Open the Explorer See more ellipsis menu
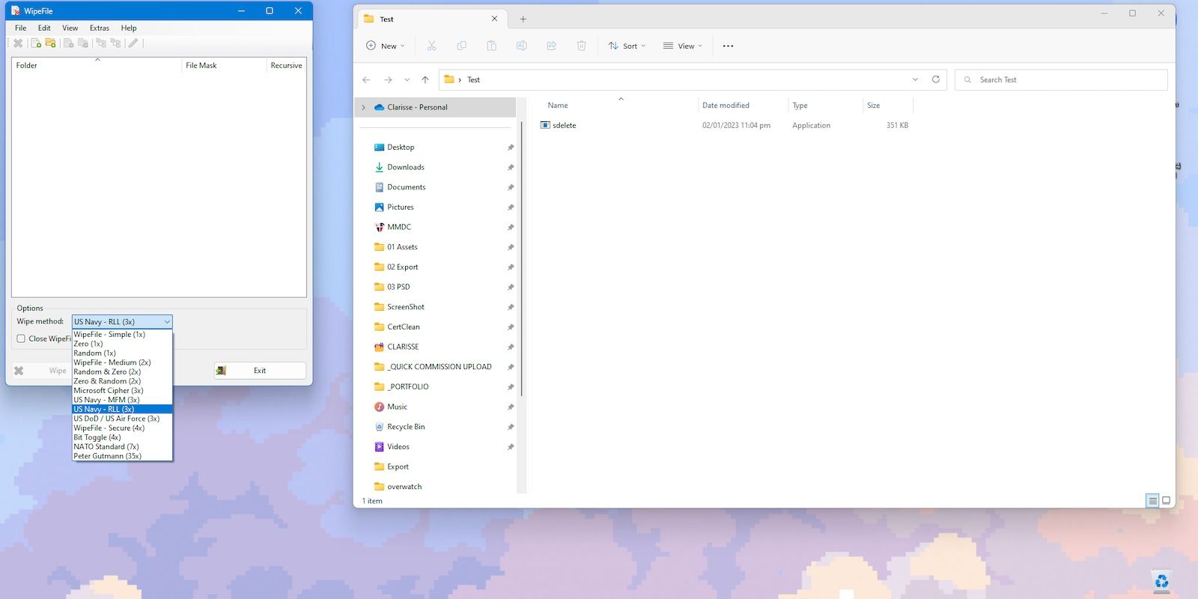 (x=728, y=46)
